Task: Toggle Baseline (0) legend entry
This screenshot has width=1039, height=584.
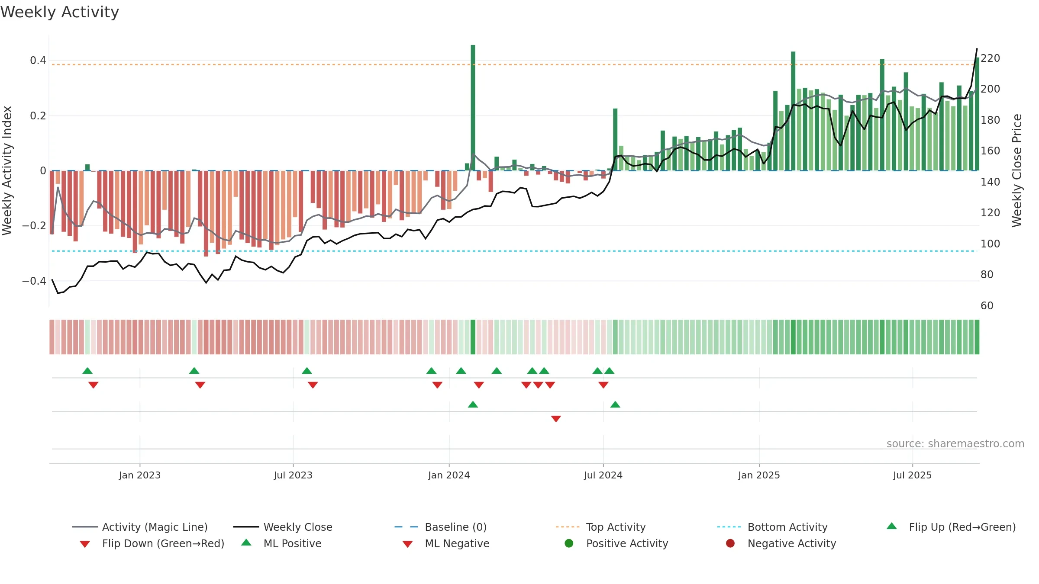Action: tap(441, 527)
